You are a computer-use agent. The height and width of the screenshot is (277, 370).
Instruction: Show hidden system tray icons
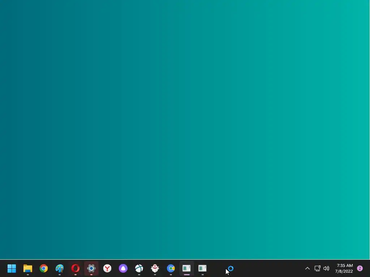click(x=307, y=268)
